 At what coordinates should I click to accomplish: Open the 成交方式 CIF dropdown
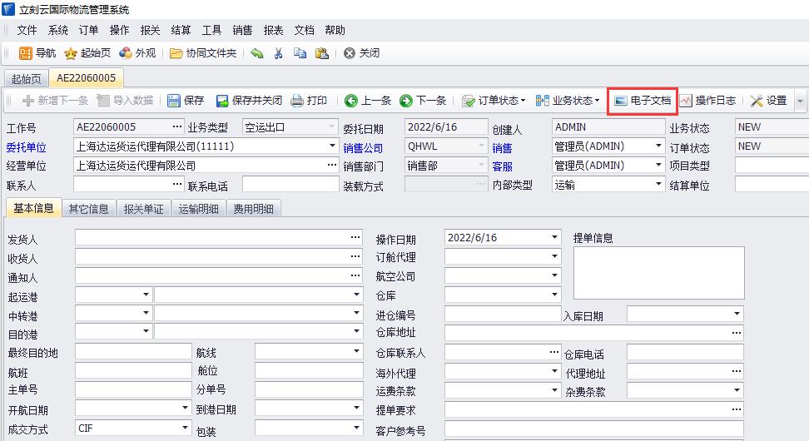point(183,429)
